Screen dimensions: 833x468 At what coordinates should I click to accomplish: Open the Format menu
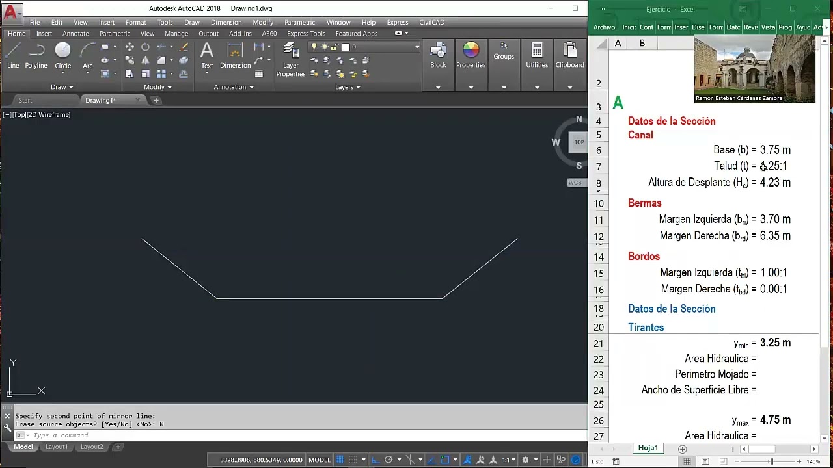tap(135, 22)
